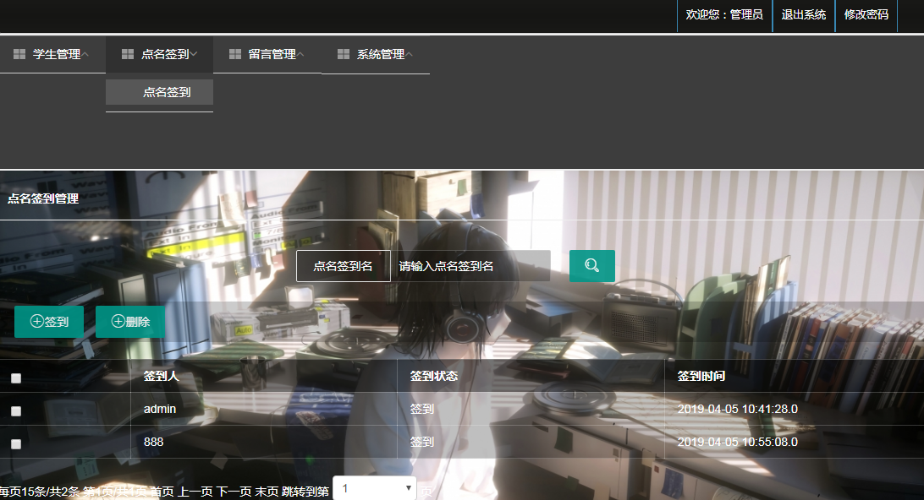Click the plus icon on 签到 button
This screenshot has height=500, width=924.
pos(37,321)
